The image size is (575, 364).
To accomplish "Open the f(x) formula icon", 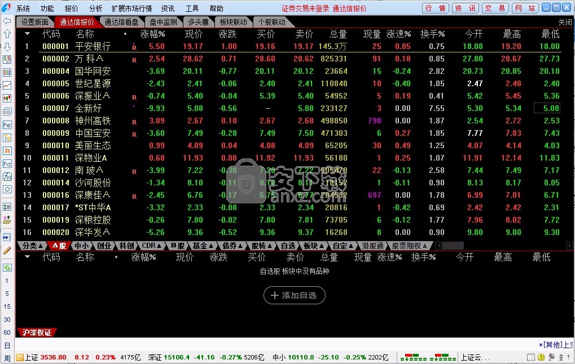I will pyautogui.click(x=7, y=176).
